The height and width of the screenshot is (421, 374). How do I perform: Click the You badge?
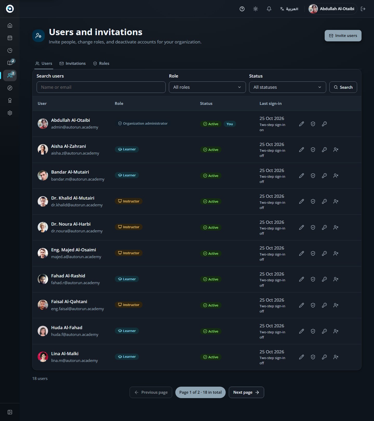tap(230, 124)
